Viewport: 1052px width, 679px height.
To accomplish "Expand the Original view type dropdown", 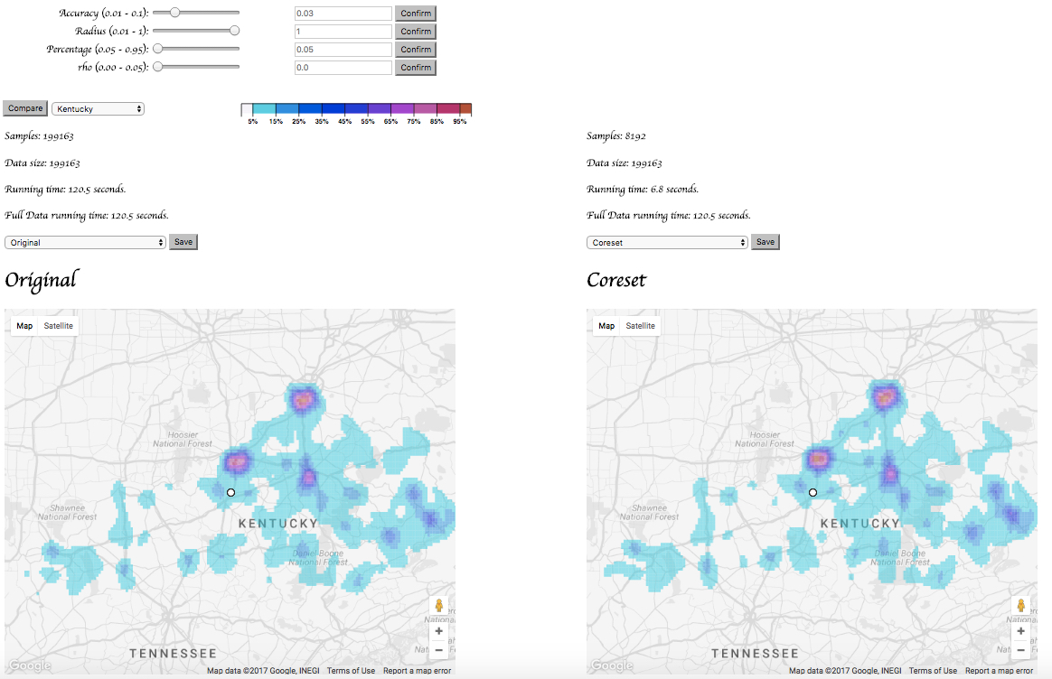I will (x=85, y=242).
